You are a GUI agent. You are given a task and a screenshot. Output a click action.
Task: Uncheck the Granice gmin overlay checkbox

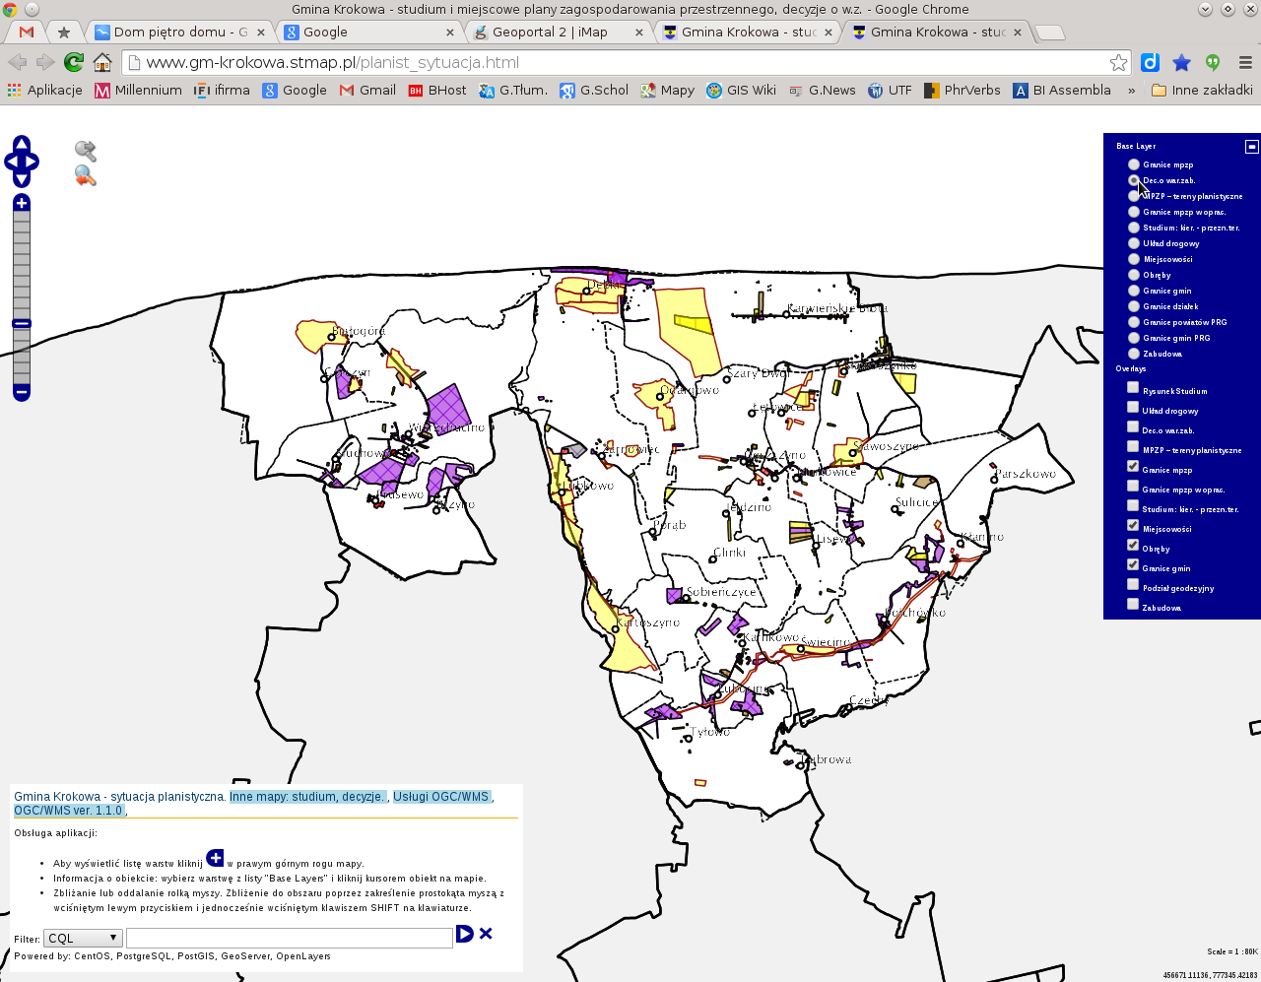1133,564
